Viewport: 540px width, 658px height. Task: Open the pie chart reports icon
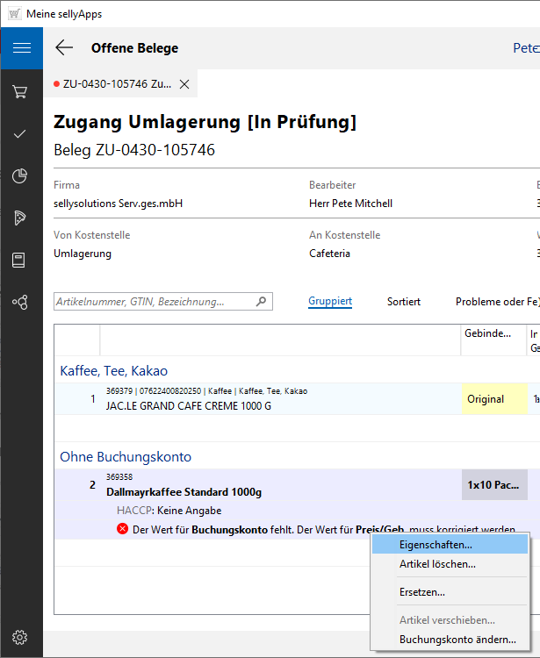(20, 175)
